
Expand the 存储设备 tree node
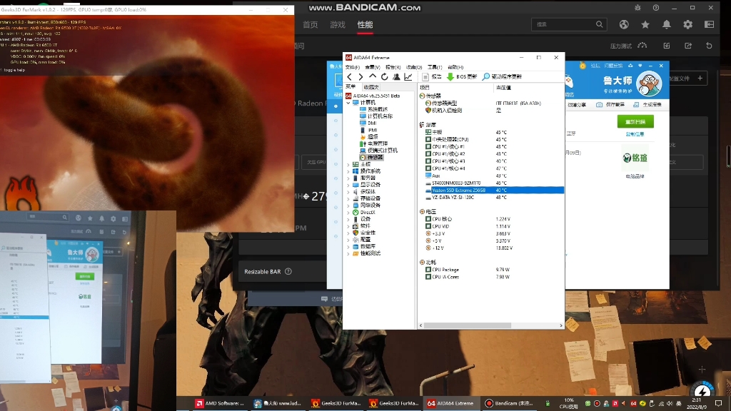(x=348, y=198)
